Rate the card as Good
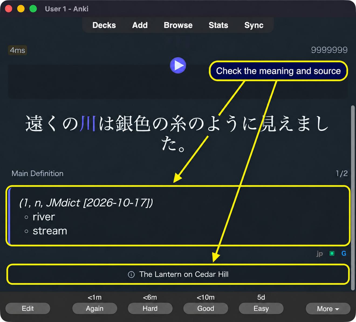Image resolution: width=356 pixels, height=322 pixels. coord(206,308)
